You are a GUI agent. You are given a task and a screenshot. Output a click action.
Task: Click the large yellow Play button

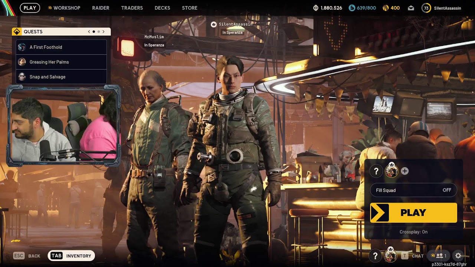click(413, 212)
